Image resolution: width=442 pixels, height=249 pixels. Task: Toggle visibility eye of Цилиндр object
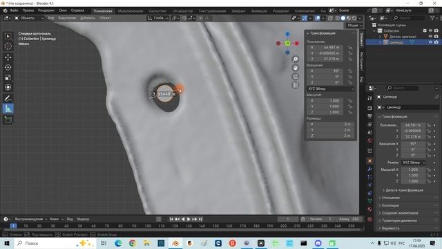[x=430, y=42]
